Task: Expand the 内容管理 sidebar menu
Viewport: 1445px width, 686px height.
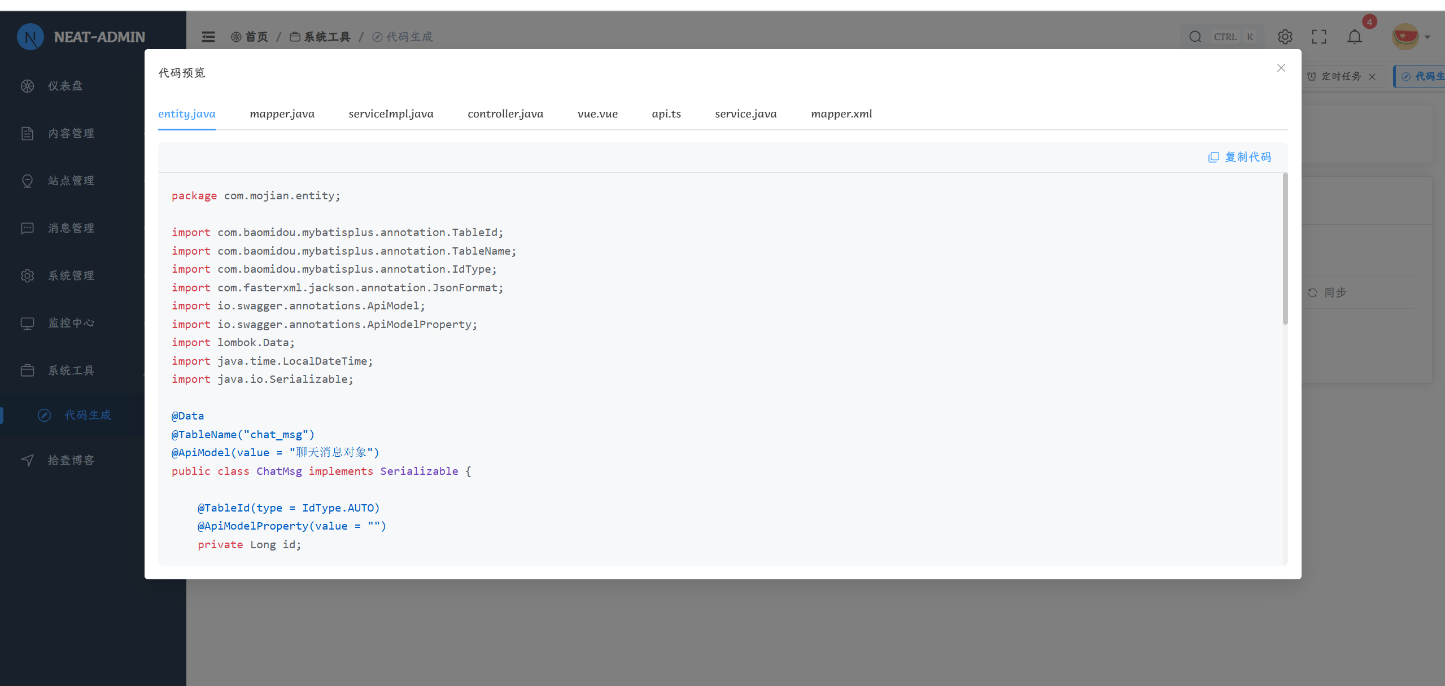Action: (x=71, y=133)
